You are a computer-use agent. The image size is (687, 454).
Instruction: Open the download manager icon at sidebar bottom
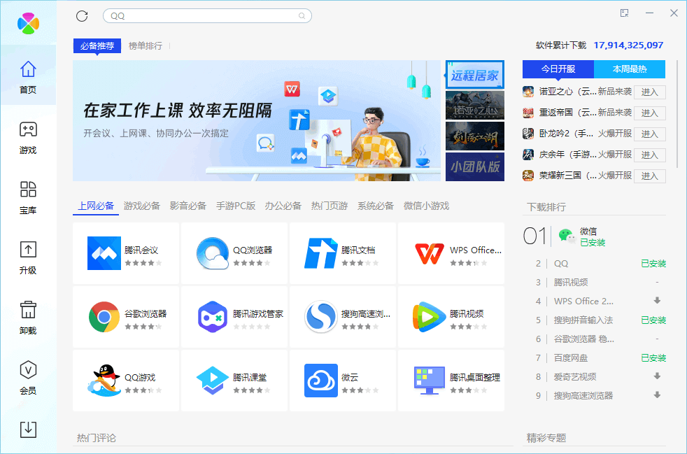coord(28,430)
